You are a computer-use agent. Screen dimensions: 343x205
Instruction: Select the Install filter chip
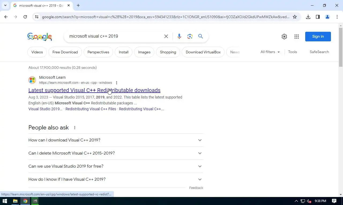pos(124,52)
